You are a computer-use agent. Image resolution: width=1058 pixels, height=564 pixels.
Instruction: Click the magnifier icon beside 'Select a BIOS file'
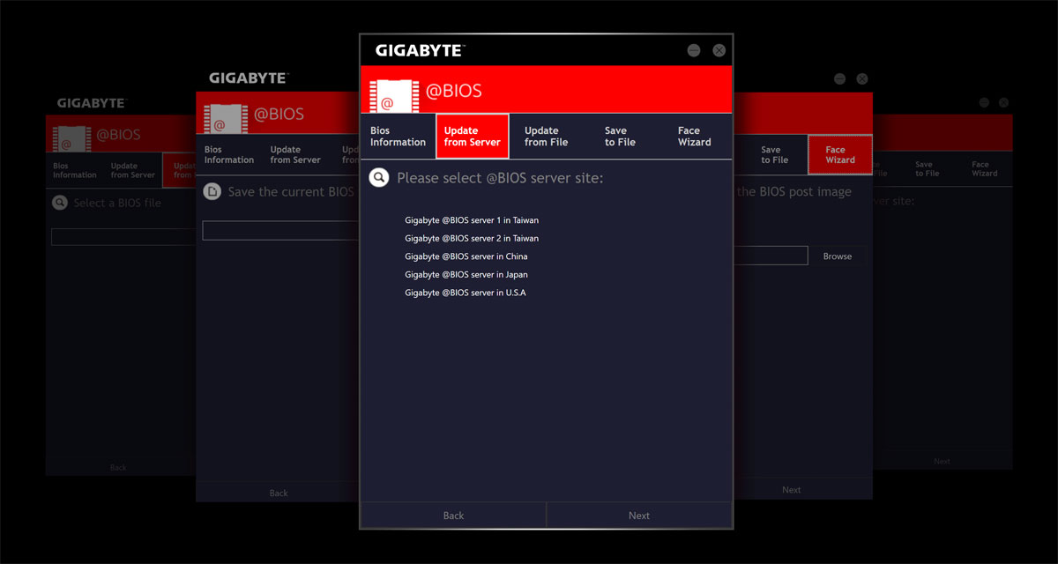point(60,203)
